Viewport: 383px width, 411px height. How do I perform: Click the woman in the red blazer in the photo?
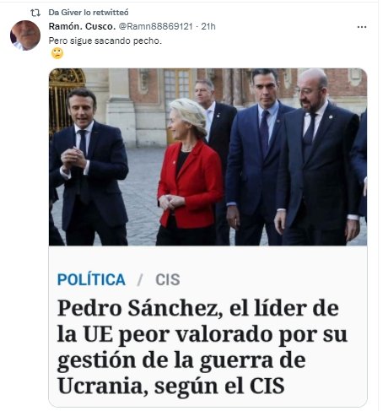coord(190,171)
